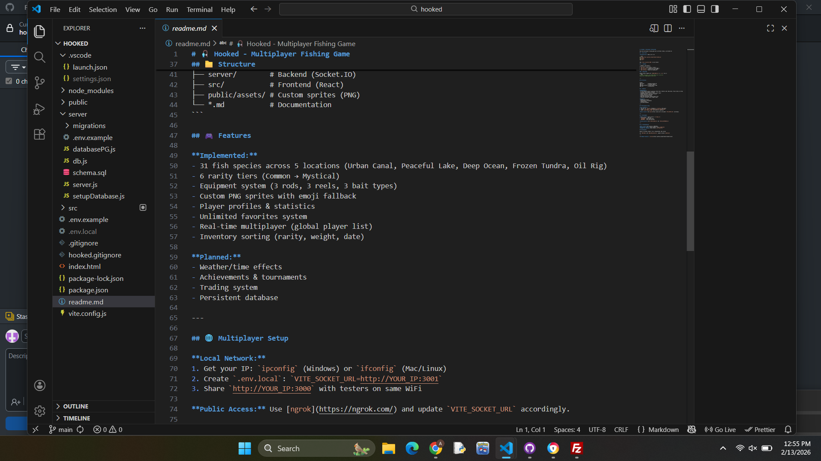Expand the OUTLINE section
This screenshot has height=461, width=821.
pyautogui.click(x=103, y=406)
